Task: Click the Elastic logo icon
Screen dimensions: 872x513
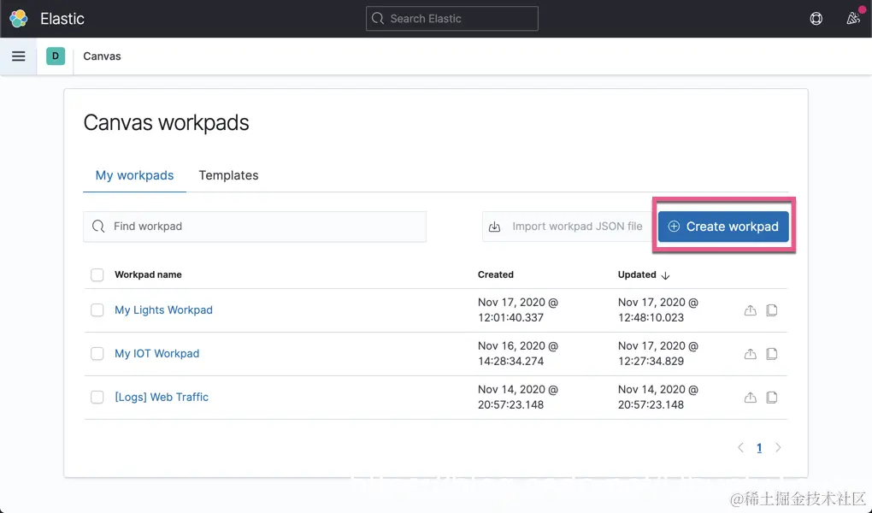Action: click(18, 18)
